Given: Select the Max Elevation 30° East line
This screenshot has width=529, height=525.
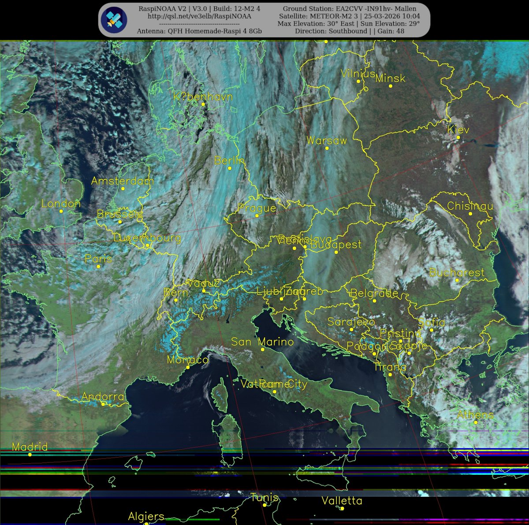Looking at the screenshot, I should tap(349, 24).
